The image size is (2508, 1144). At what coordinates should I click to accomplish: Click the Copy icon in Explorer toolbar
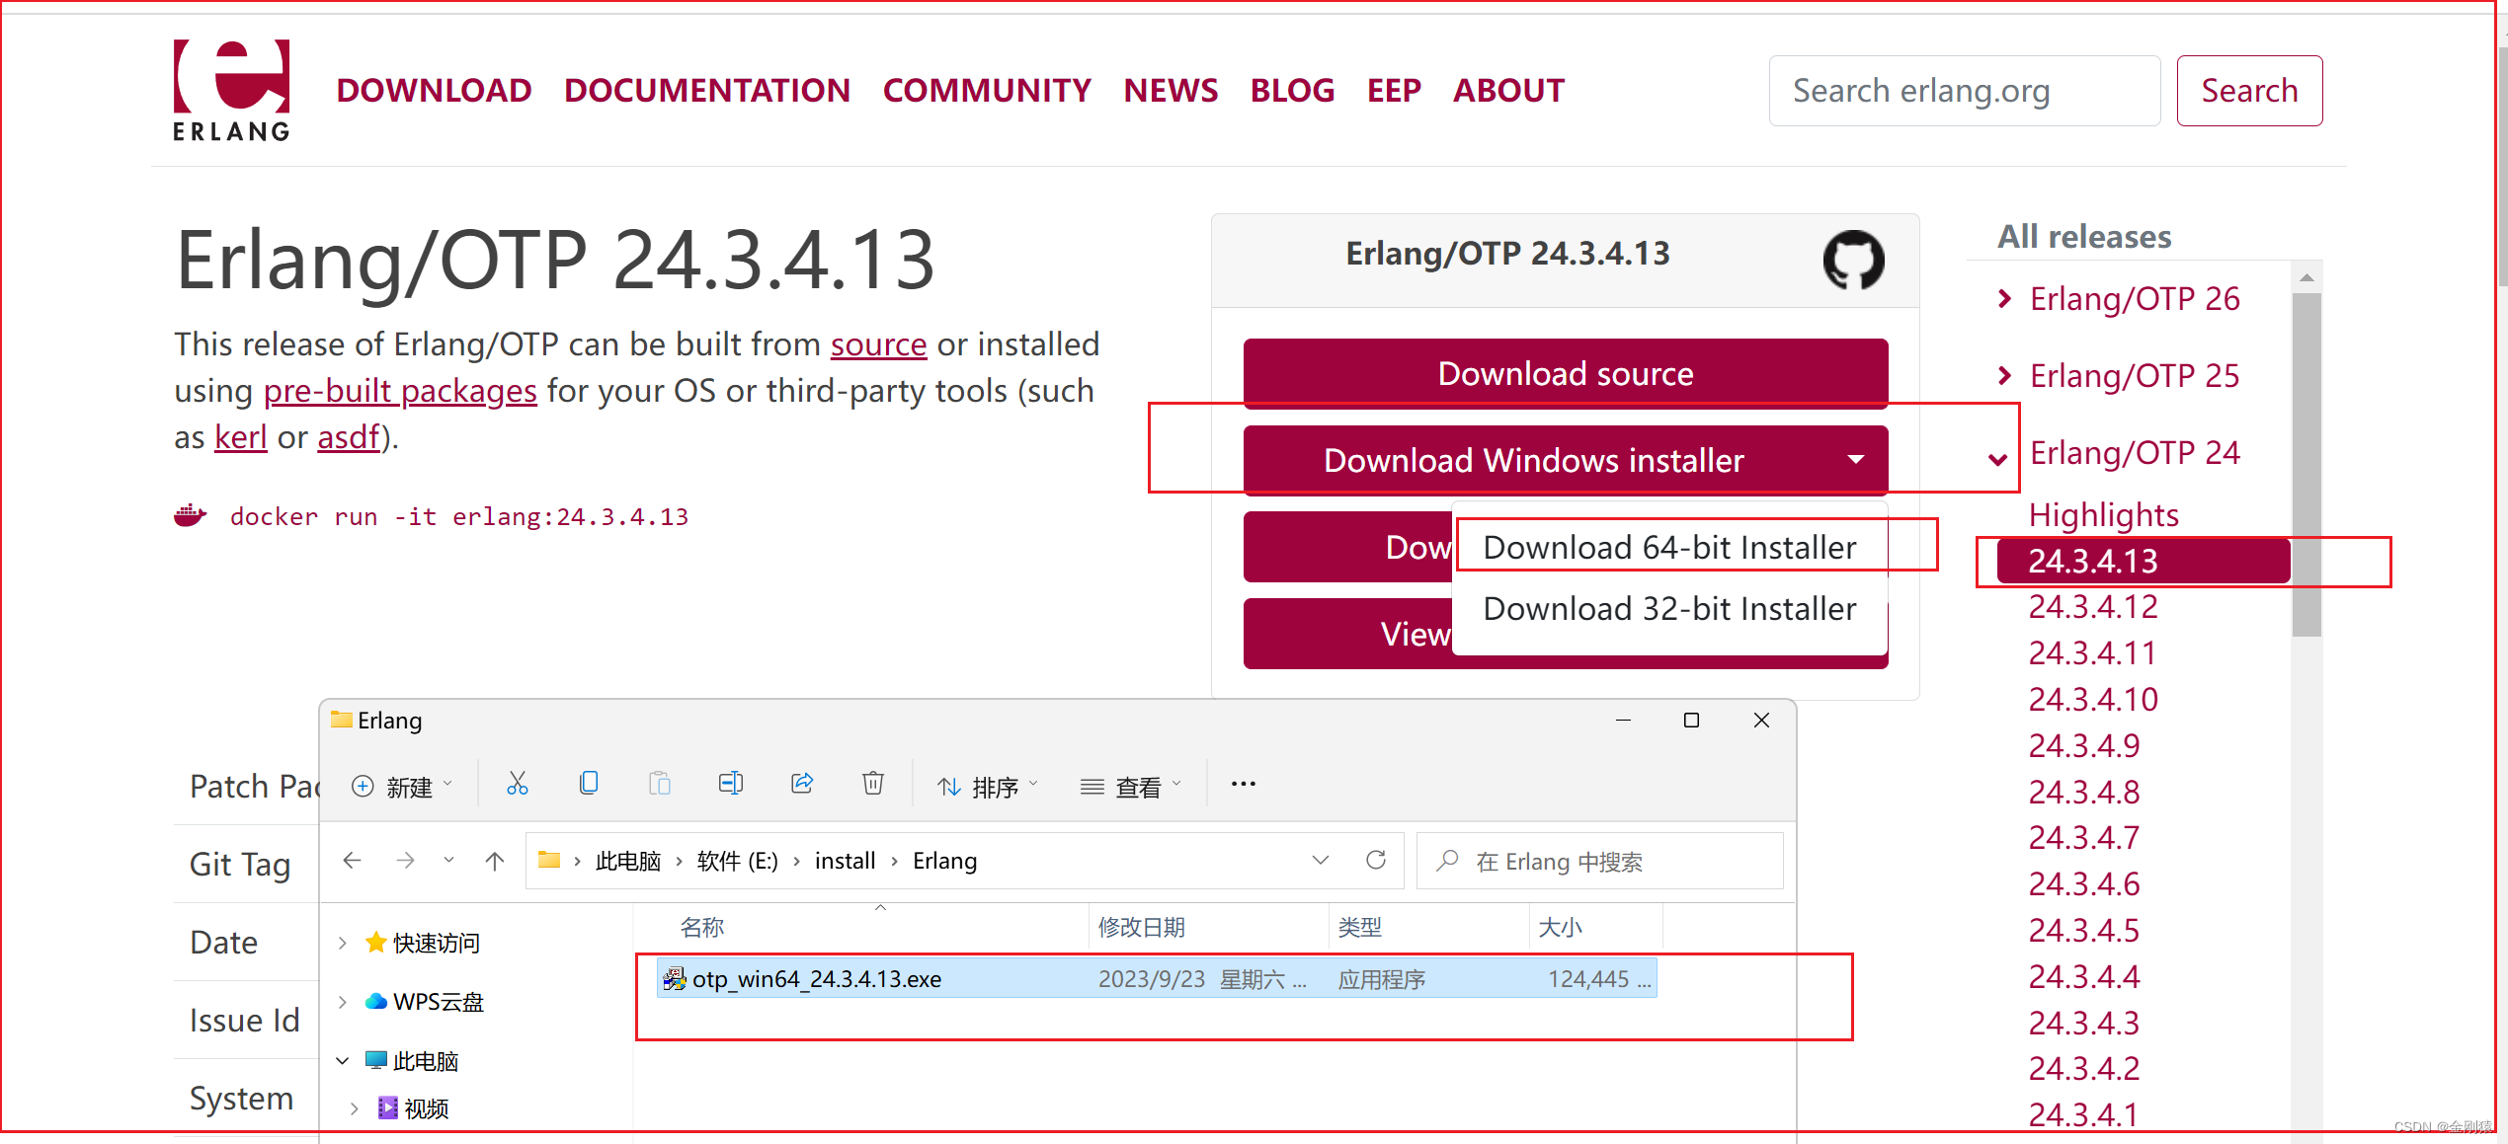588,785
